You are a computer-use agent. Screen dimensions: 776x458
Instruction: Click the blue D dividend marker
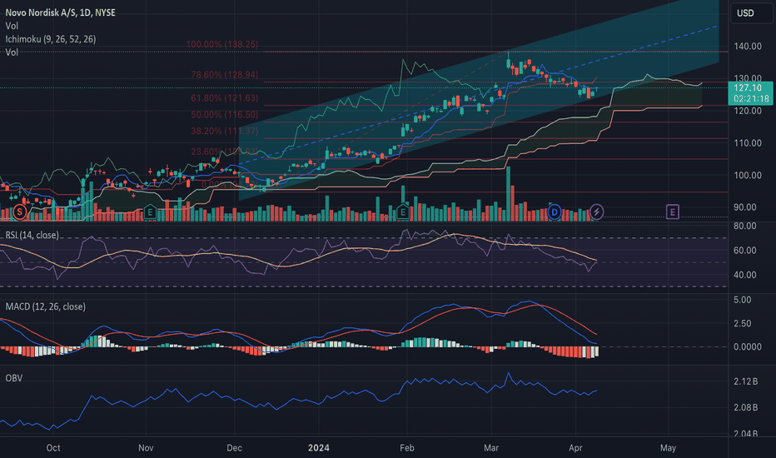click(x=555, y=212)
